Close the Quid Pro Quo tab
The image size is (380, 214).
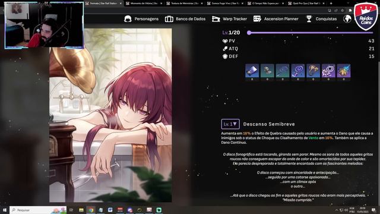click(323, 4)
